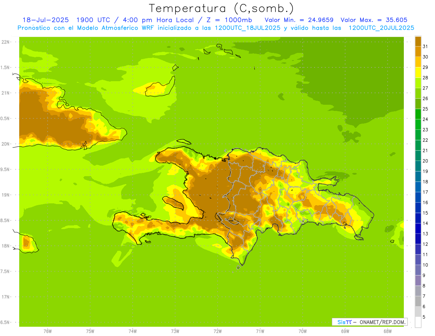Click the "72W" longitude axis label
The width and height of the screenshot is (435, 336).
[217, 331]
